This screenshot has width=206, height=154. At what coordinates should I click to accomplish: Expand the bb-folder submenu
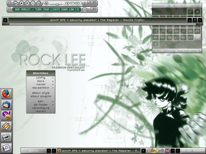41,105
